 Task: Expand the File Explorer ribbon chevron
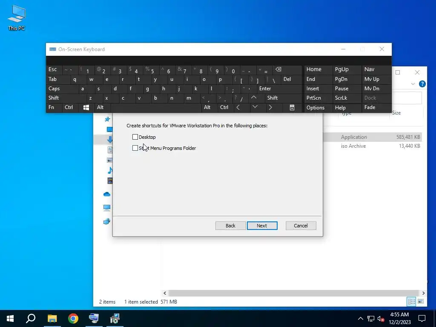pos(413,84)
